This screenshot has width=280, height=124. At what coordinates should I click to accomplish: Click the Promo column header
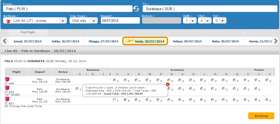[x=259, y=70]
